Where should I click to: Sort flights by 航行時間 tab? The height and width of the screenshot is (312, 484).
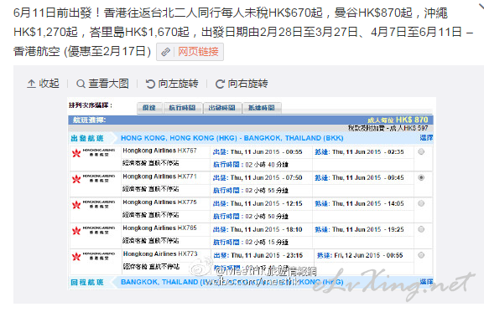pos(183,108)
